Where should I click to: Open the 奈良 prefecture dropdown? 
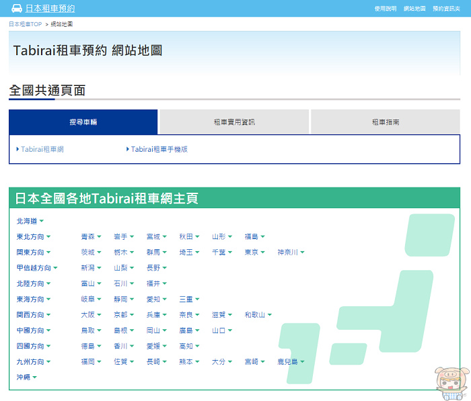[189, 314]
